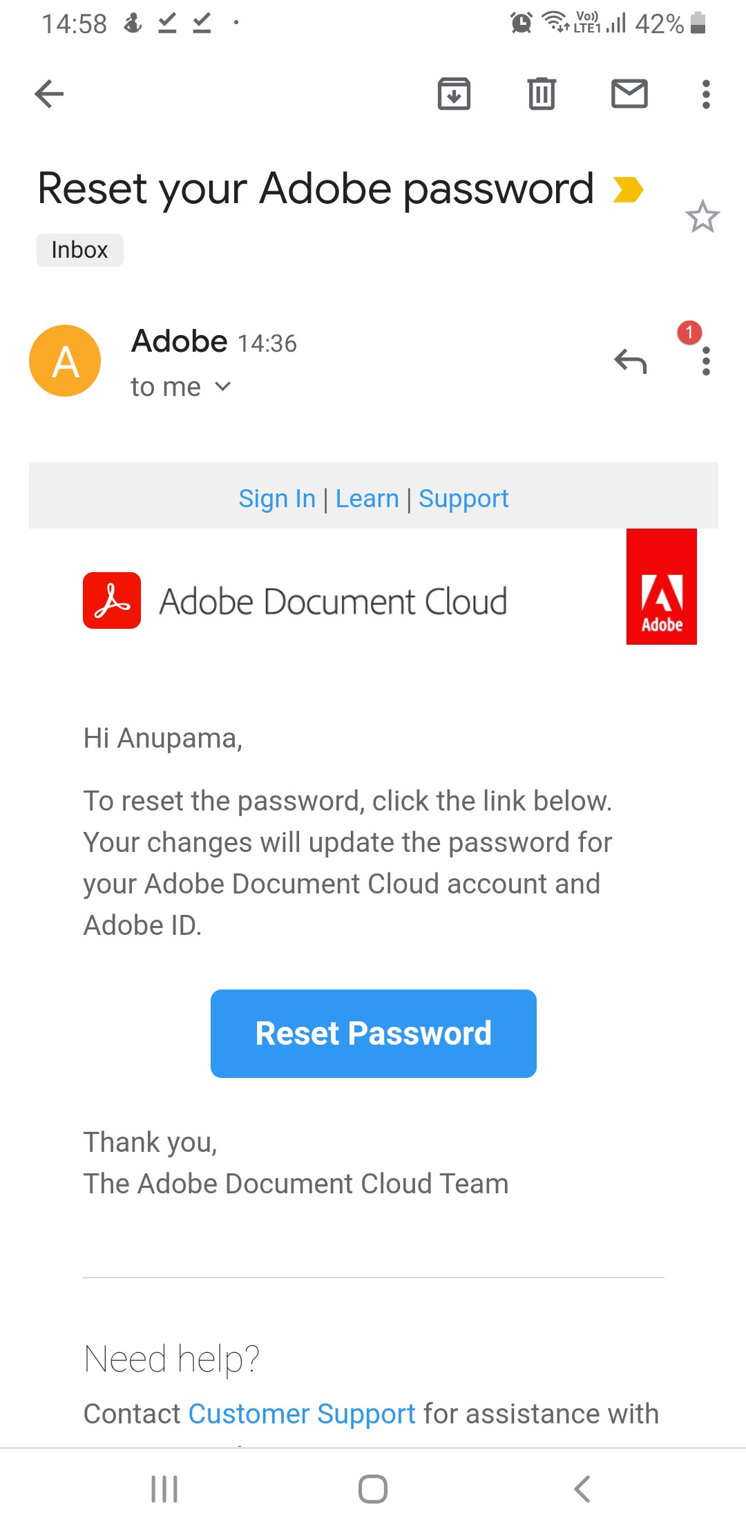Open the Sign In link

click(277, 498)
